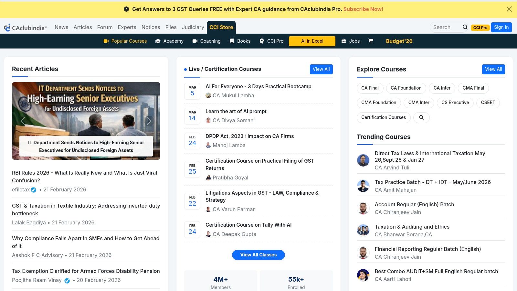Screen dimensions: 517x291
Task: Click the MAR 14 date badge
Action: point(192,116)
